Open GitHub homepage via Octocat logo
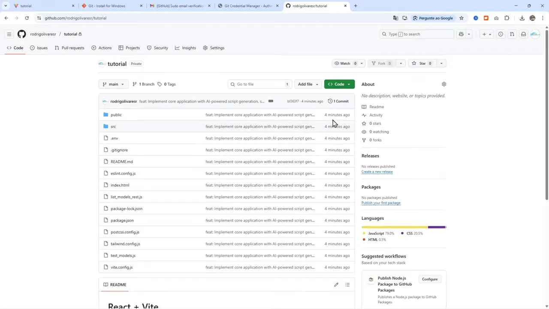 click(21, 34)
